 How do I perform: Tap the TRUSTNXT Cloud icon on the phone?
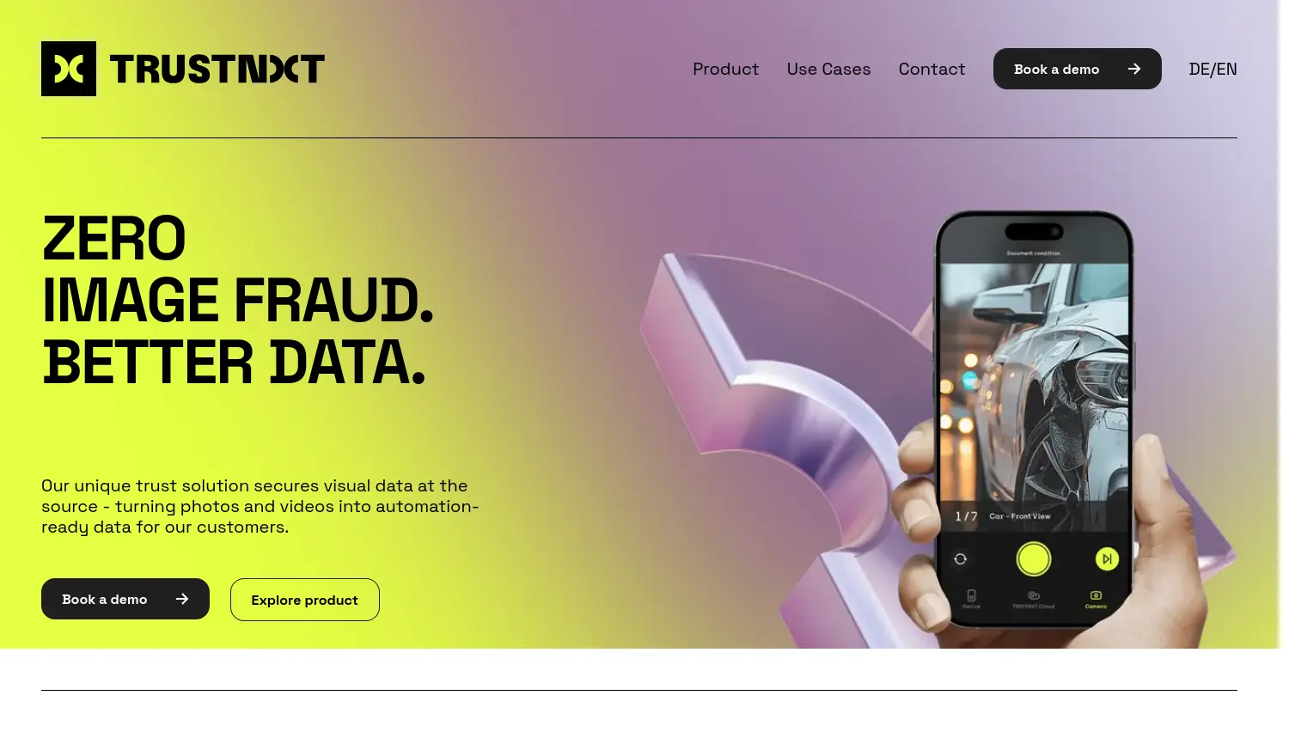pos(1034,595)
